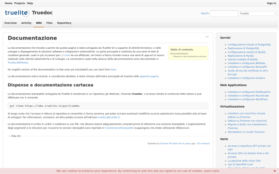
Task: Switch to the Files tab
Action: click(49, 23)
